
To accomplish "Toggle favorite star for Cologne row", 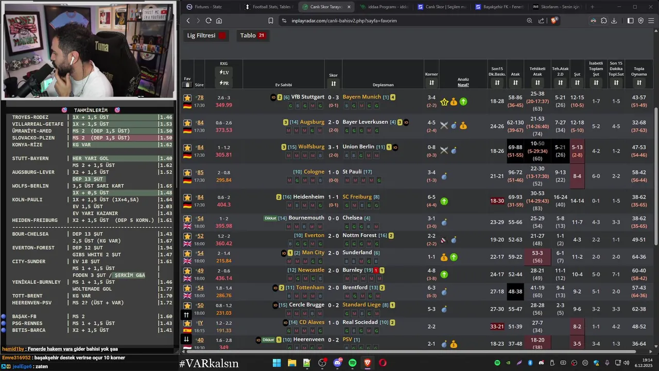I will tap(187, 173).
